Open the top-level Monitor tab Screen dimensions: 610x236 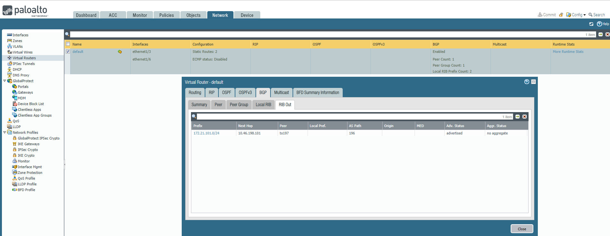[x=140, y=15]
